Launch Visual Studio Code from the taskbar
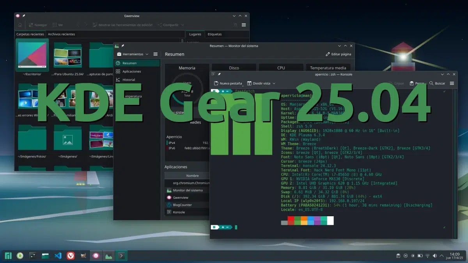Screen dimensions: 468x263 pyautogui.click(x=58, y=256)
